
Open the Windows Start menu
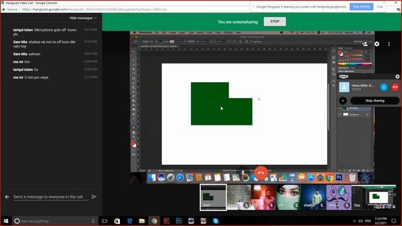point(6,221)
